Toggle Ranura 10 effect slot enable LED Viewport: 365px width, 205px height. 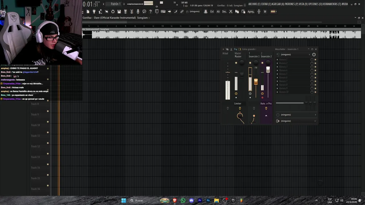click(315, 92)
